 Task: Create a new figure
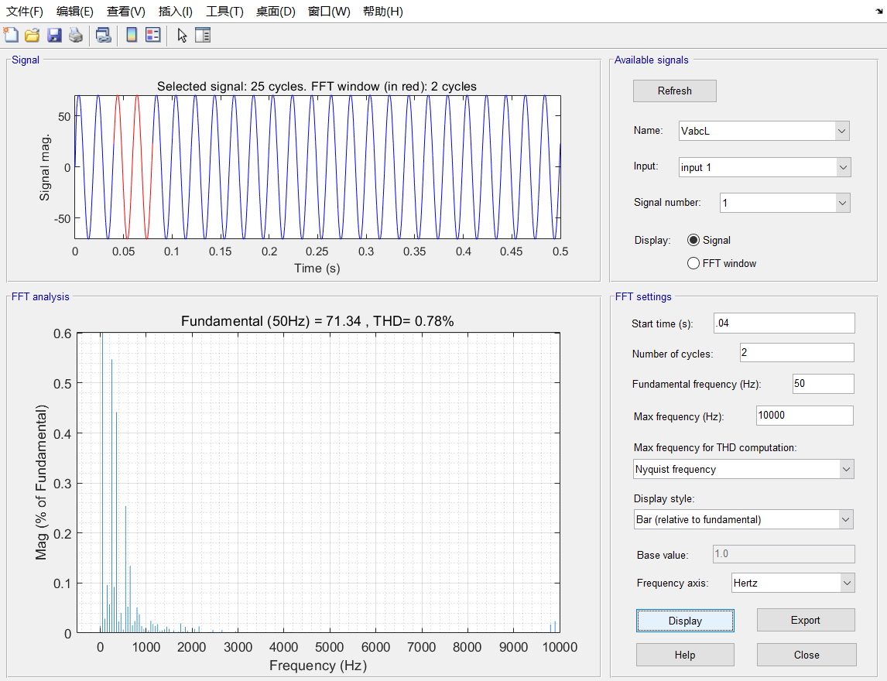[11, 35]
